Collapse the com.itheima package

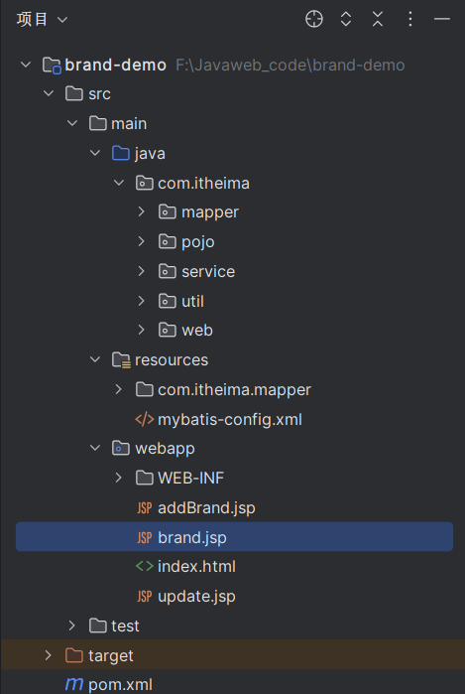point(118,183)
